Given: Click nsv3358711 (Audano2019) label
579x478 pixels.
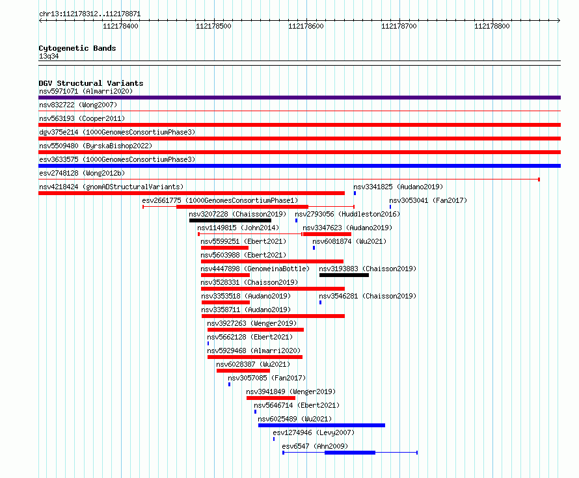Looking at the screenshot, I should [x=246, y=310].
